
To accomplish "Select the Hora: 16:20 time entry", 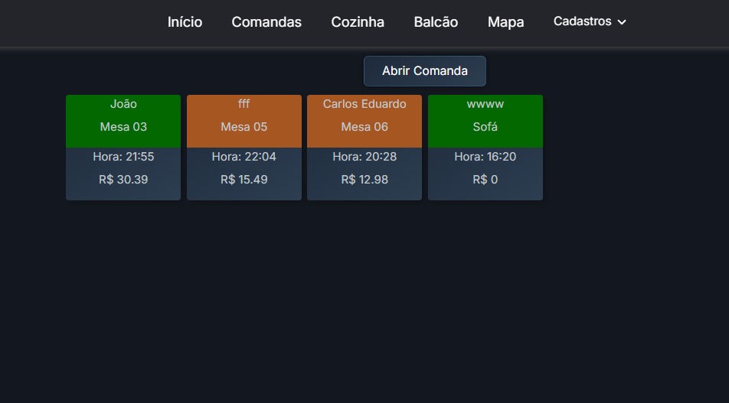I will point(485,157).
